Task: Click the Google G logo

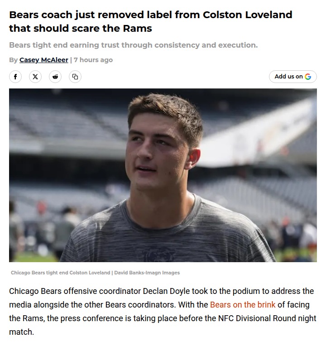Action: [x=308, y=77]
